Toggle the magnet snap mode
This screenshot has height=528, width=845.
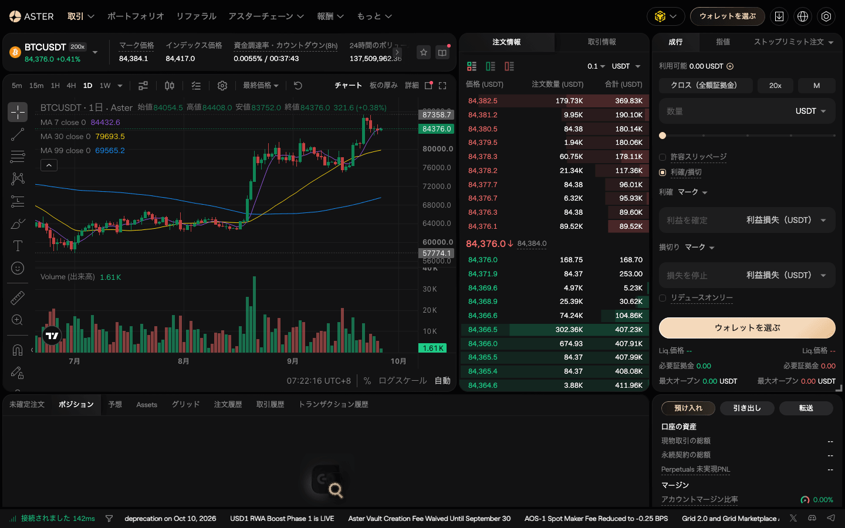[18, 350]
